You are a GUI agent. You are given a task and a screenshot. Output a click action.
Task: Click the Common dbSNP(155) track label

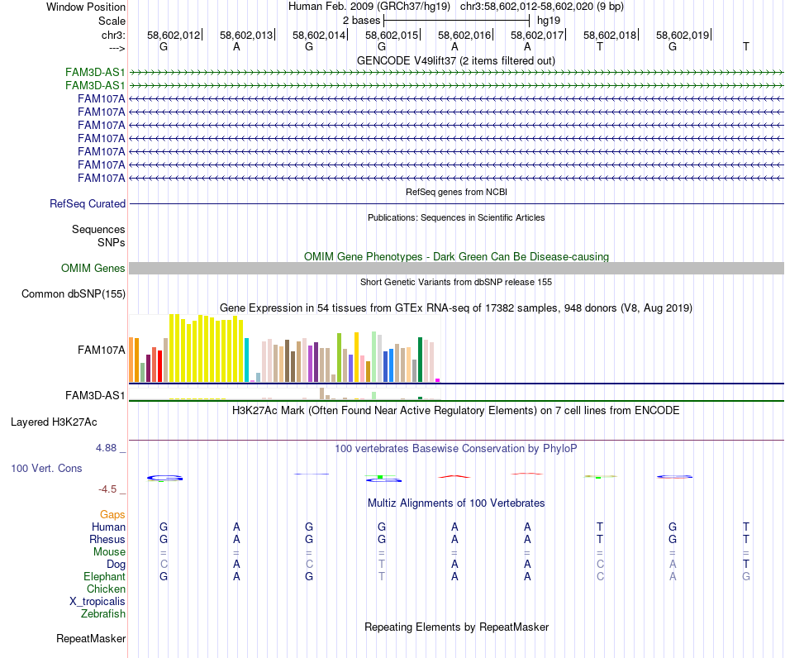pos(73,294)
